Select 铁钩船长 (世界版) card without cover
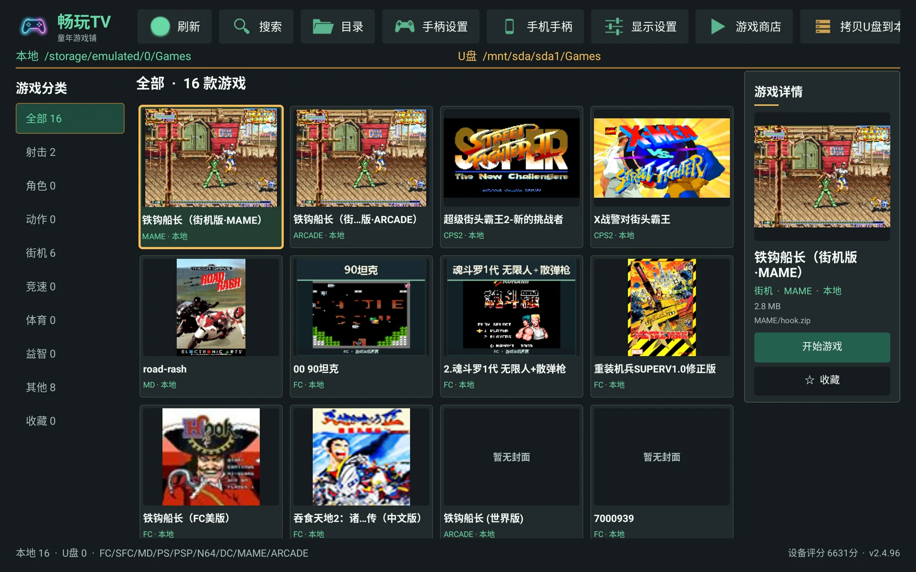The height and width of the screenshot is (572, 916). point(511,472)
